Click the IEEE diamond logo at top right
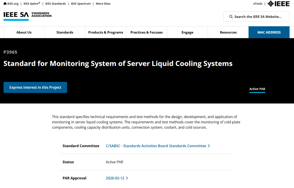The image size is (294, 188). [278, 4]
